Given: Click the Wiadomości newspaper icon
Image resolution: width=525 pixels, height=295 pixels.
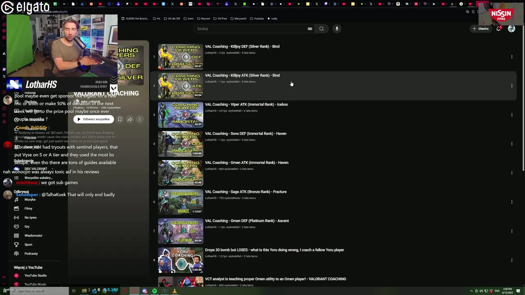Looking at the screenshot, I should pos(16,236).
